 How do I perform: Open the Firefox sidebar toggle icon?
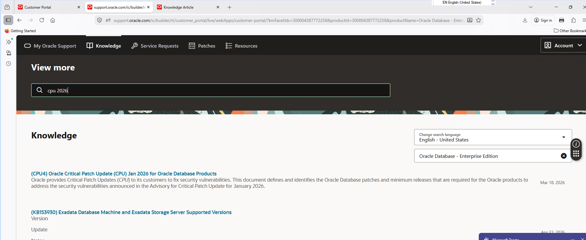pos(8,20)
